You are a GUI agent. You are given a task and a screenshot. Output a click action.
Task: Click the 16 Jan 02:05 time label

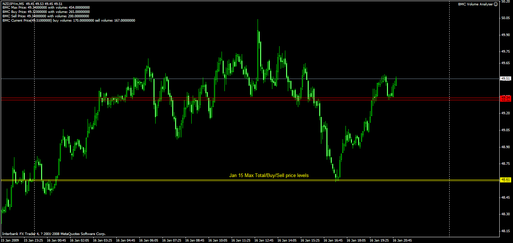pyautogui.click(x=80, y=240)
